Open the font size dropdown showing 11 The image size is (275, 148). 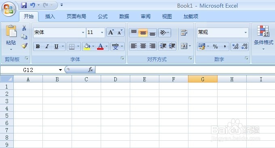(x=102, y=32)
